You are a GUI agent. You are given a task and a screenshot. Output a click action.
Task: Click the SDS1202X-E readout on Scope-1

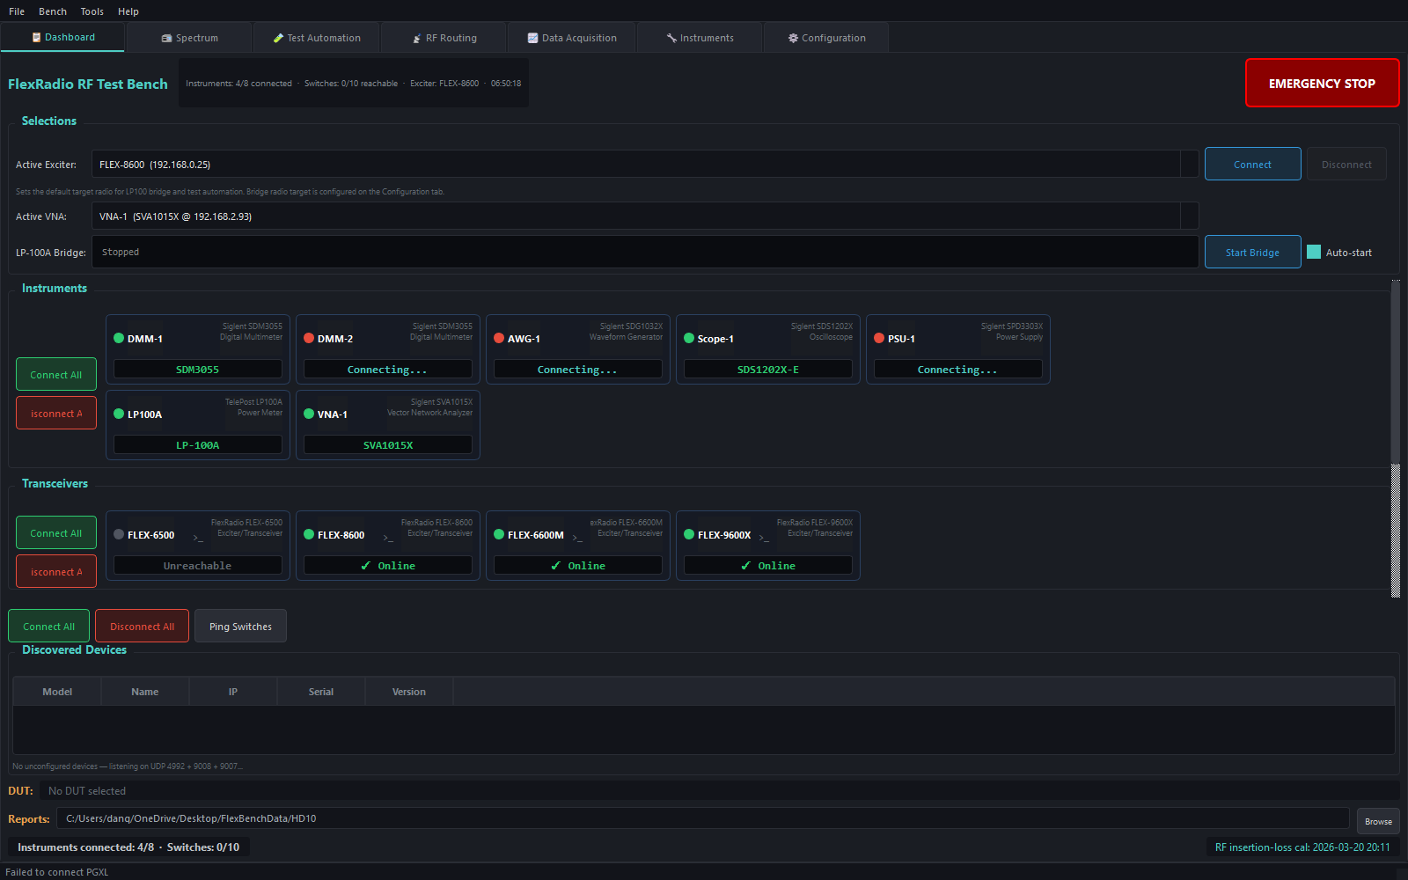click(768, 370)
